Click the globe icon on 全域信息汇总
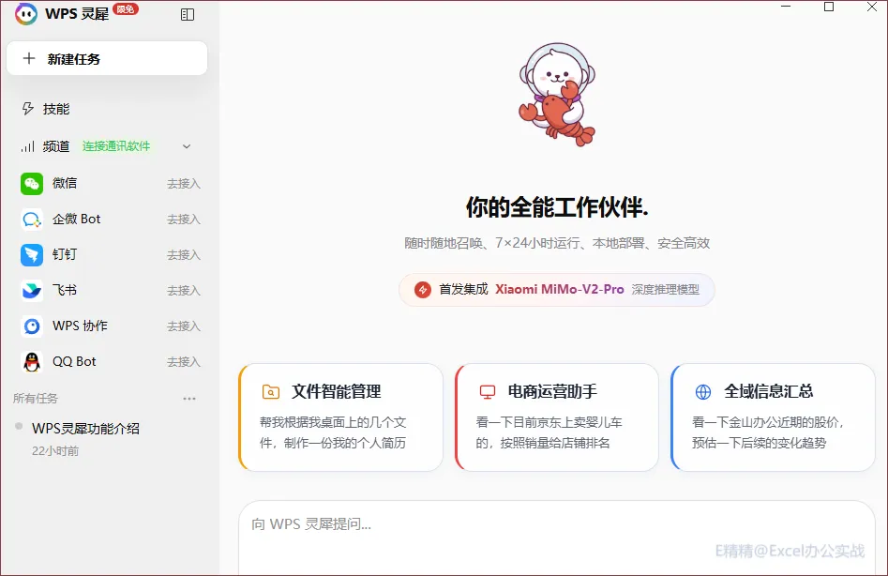Image resolution: width=888 pixels, height=576 pixels. [x=703, y=392]
